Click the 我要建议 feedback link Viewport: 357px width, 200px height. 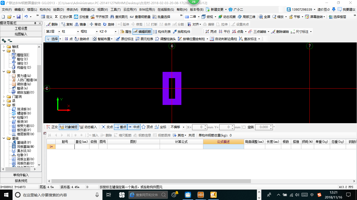(347, 9)
